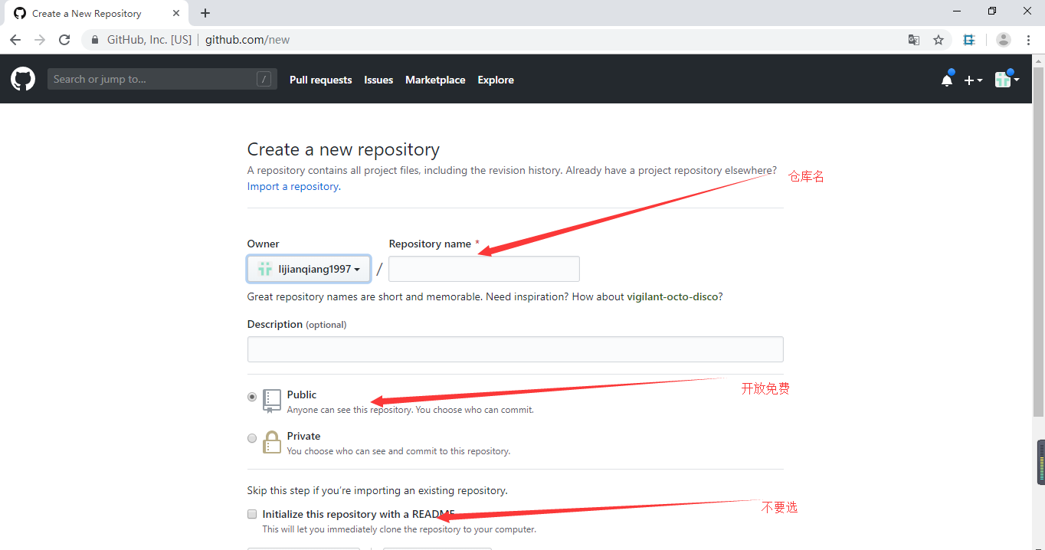1045x550 pixels.
Task: Open Marketplace in the header
Action: coord(435,80)
